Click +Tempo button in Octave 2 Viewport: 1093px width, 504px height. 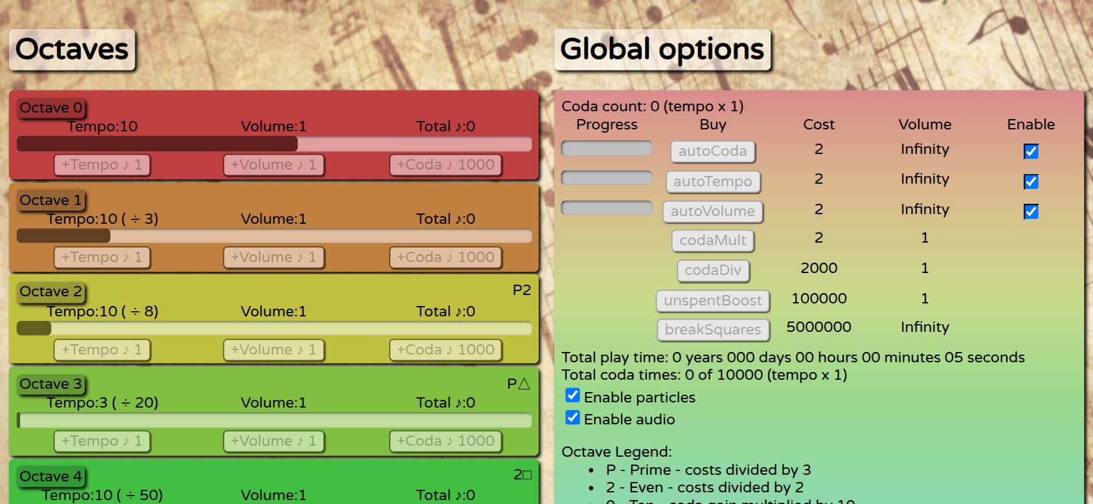[x=102, y=350]
